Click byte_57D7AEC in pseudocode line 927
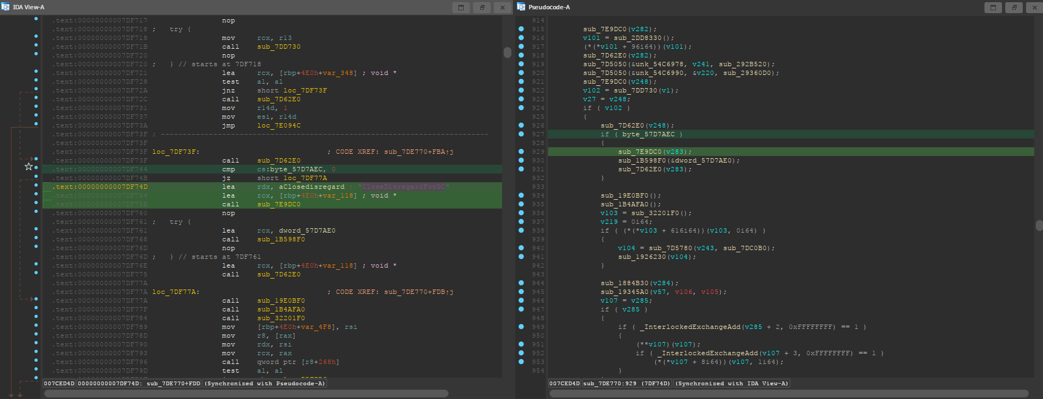The image size is (1043, 399). point(648,134)
